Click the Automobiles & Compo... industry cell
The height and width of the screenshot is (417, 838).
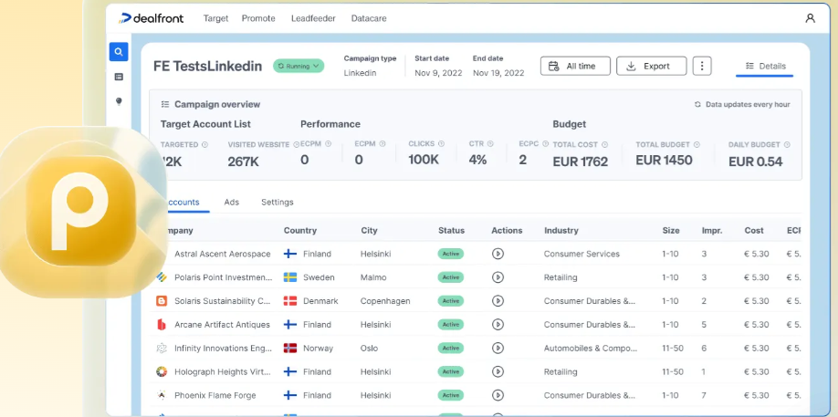pos(591,349)
